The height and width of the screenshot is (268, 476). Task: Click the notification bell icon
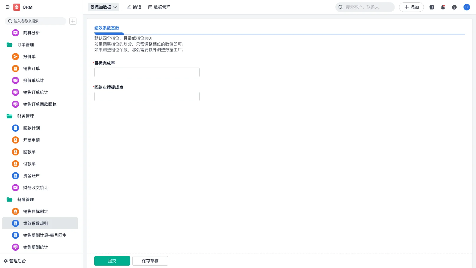click(x=443, y=7)
